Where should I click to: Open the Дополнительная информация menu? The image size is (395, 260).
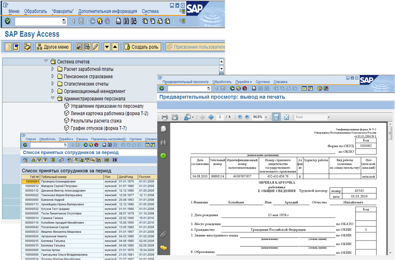pos(108,11)
